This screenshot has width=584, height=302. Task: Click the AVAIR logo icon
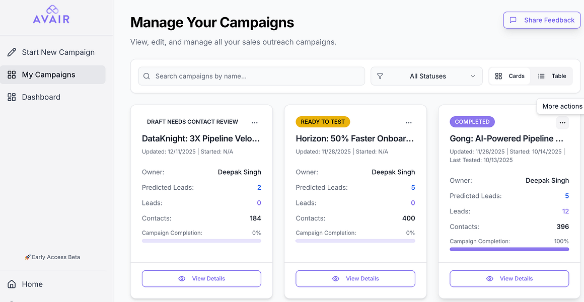click(x=51, y=10)
